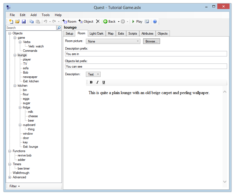Open Undo history dropdown arrow
This screenshot has height=196, width=235.
(x=50, y=22)
